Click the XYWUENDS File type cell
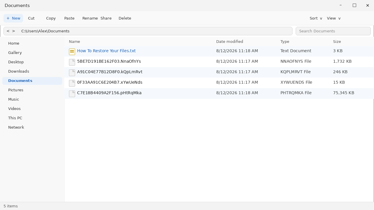 click(296, 82)
